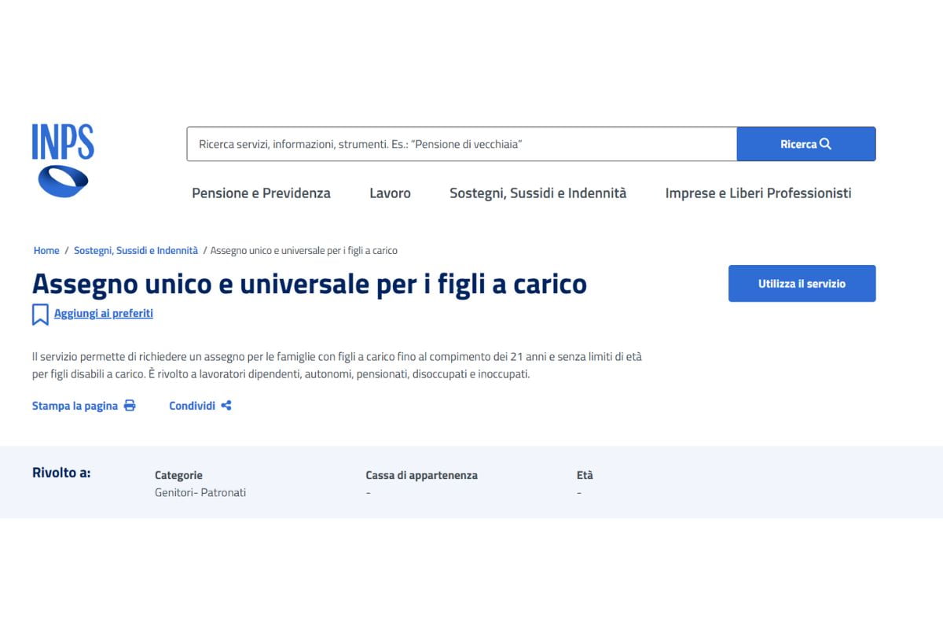The image size is (943, 629).
Task: Click the Stampa la pagina link
Action: (x=75, y=405)
